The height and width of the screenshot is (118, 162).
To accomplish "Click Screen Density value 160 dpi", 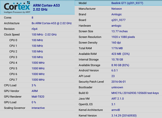I will [116, 43].
